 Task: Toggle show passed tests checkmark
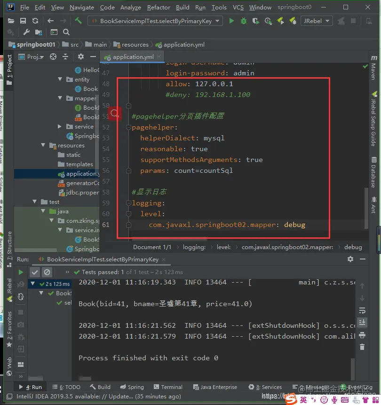point(35,272)
